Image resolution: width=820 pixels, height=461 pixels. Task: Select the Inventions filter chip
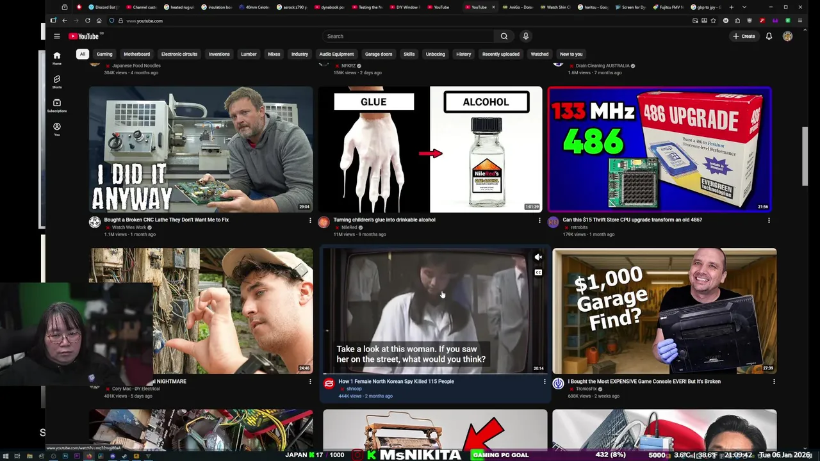(219, 54)
